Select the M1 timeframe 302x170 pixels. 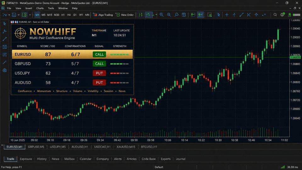pos(37,15)
